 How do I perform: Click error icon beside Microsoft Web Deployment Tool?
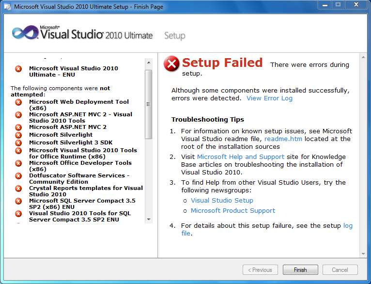tap(18, 102)
